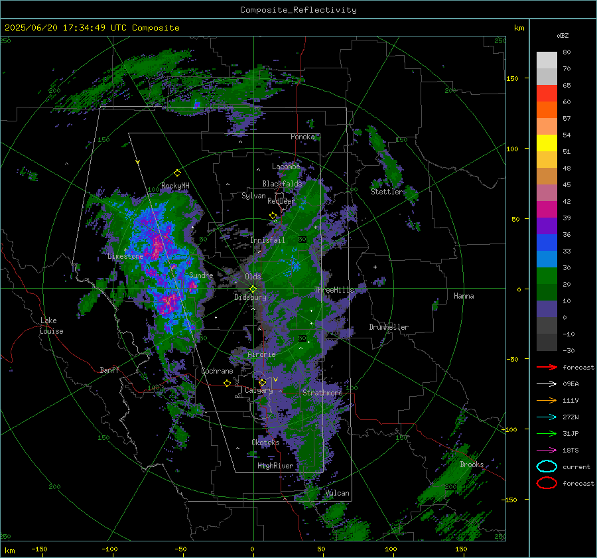The width and height of the screenshot is (597, 558).
Task: Click the HighRiver label
Action: (275, 466)
